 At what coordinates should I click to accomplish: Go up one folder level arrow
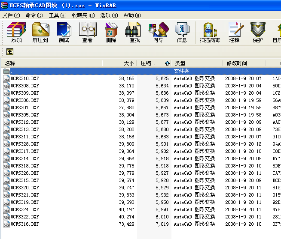coord(10,52)
